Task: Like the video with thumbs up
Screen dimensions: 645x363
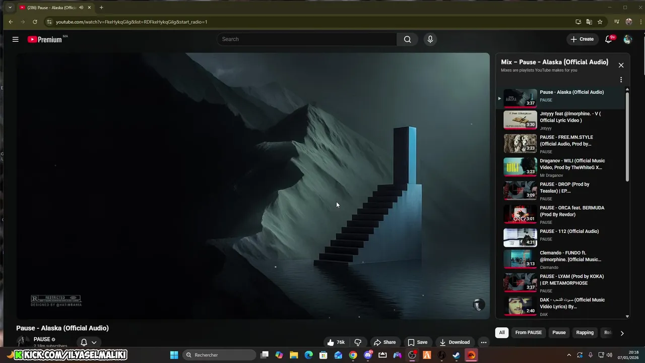Action: [336, 342]
